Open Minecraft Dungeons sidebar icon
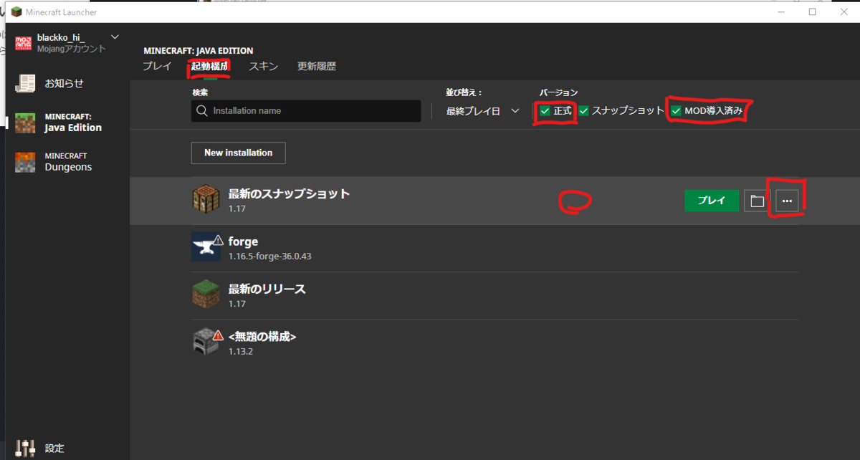 (x=25, y=162)
